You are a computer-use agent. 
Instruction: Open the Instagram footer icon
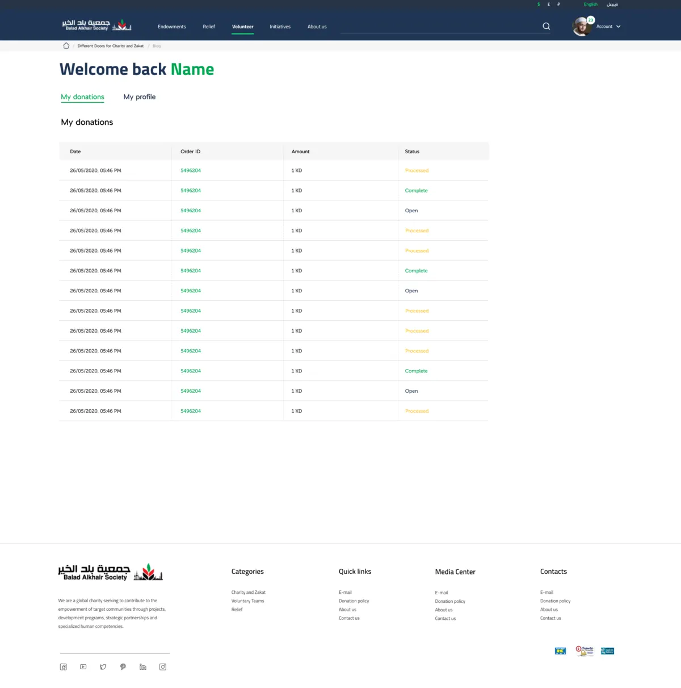[x=163, y=667]
